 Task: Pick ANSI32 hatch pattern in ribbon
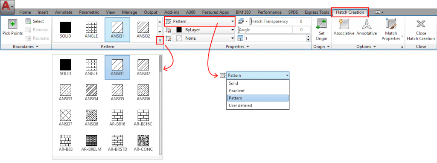click(x=143, y=30)
